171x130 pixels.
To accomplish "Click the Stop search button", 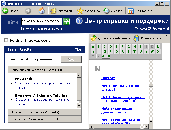I will tap(71, 59).
